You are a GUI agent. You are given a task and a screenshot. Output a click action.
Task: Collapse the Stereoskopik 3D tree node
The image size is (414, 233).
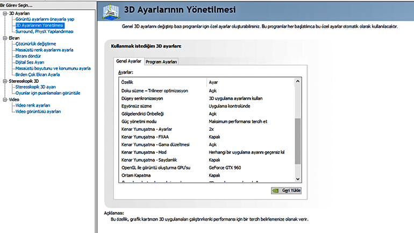[5, 81]
